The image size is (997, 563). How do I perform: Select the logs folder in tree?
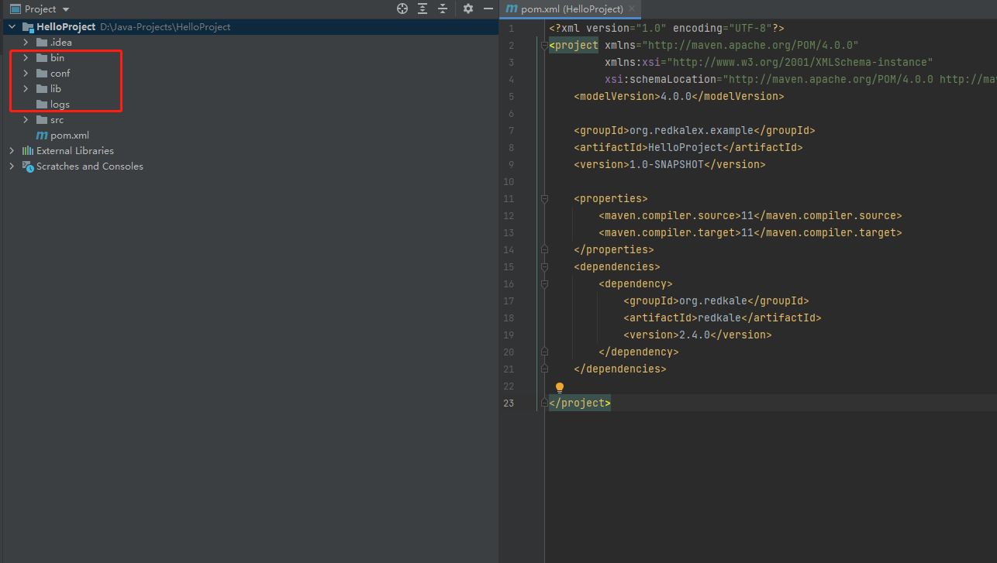[60, 105]
